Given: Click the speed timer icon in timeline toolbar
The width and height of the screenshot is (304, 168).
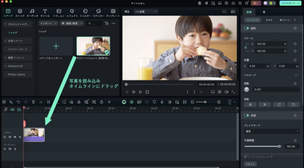Looking at the screenshot, I should point(102,102).
